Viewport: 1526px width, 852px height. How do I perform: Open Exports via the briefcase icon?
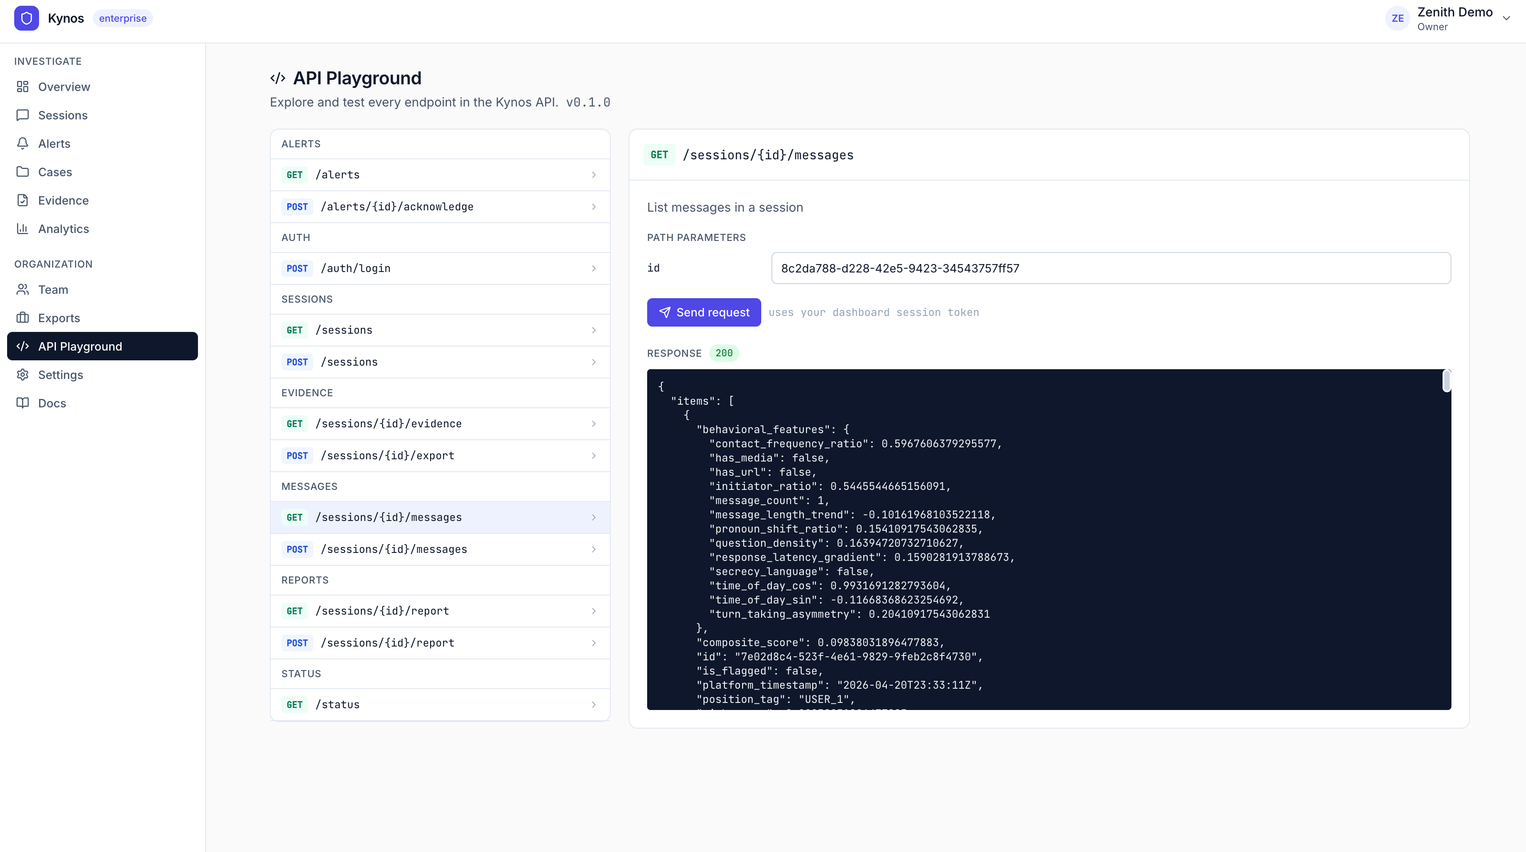click(23, 318)
